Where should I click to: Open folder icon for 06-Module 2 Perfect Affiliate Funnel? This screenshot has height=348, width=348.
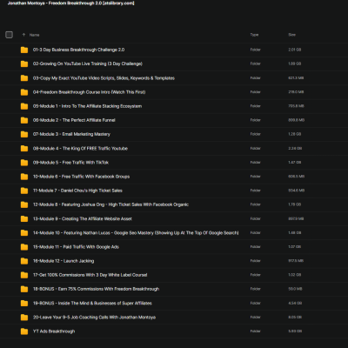pyautogui.click(x=24, y=120)
